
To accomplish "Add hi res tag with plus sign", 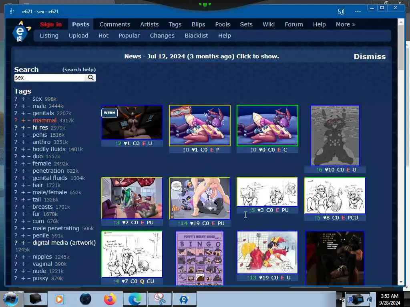I will pos(23,128).
